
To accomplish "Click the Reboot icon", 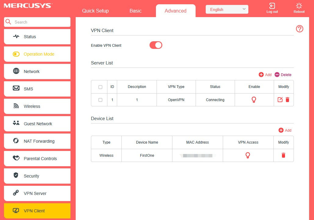I will 299,6.
